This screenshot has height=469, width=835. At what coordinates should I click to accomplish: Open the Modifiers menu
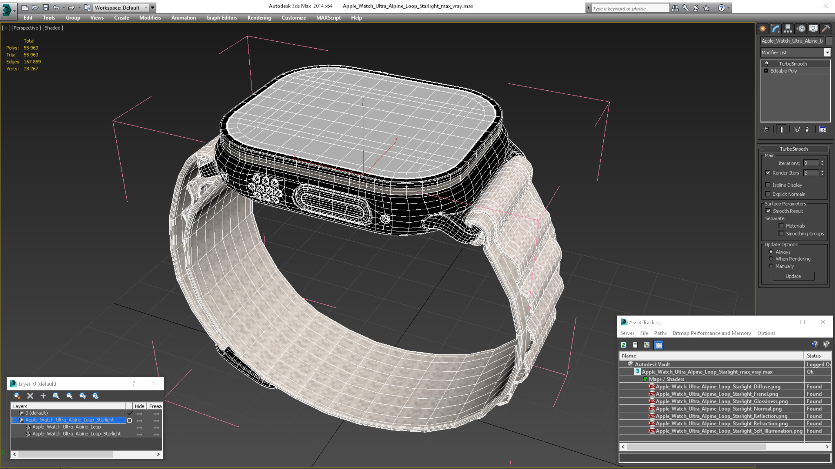pos(150,18)
